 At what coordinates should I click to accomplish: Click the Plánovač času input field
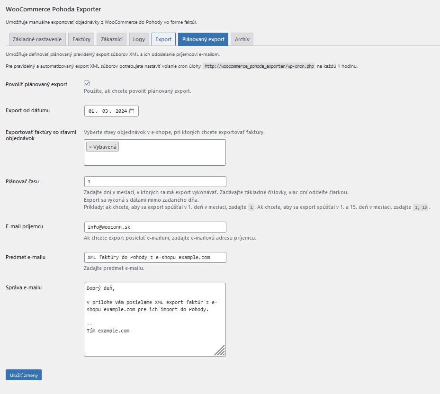[x=155, y=182]
